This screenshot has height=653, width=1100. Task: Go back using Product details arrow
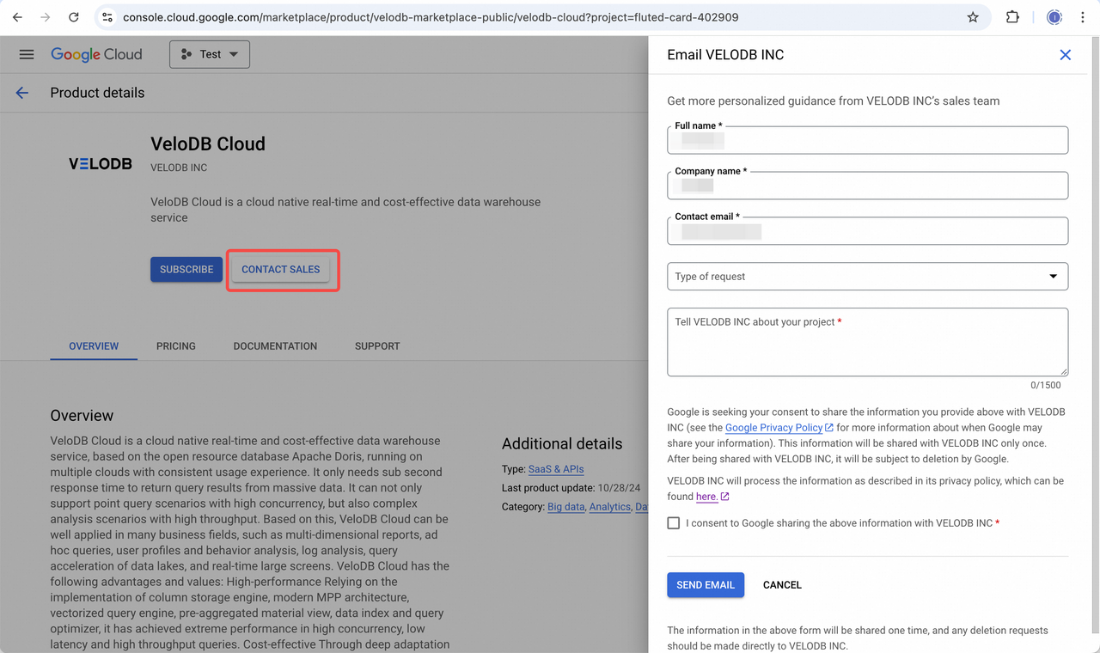pyautogui.click(x=22, y=93)
